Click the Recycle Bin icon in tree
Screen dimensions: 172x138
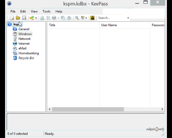[15, 58]
